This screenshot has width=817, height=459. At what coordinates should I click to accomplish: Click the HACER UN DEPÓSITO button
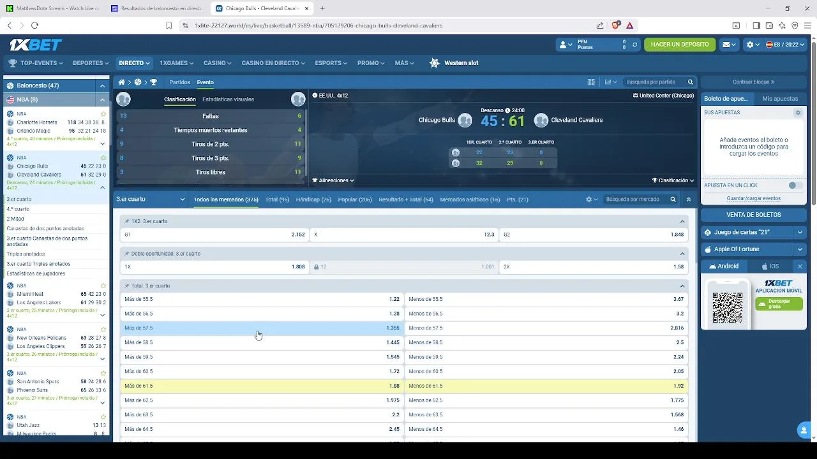coord(680,45)
